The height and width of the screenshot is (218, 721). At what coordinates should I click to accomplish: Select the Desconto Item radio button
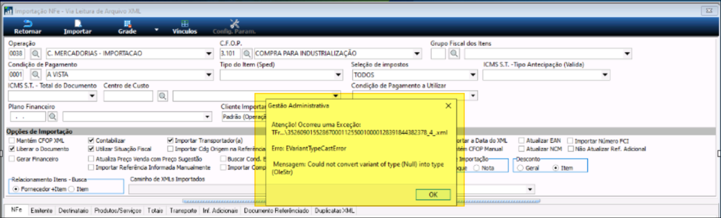(x=556, y=168)
